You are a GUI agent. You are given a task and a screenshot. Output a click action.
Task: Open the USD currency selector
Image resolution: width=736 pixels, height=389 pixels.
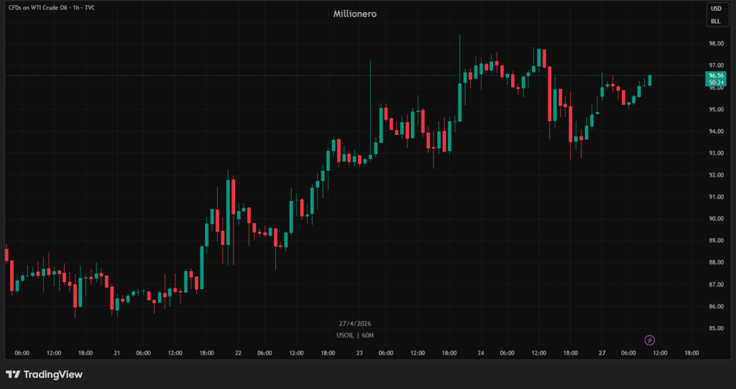click(x=716, y=9)
